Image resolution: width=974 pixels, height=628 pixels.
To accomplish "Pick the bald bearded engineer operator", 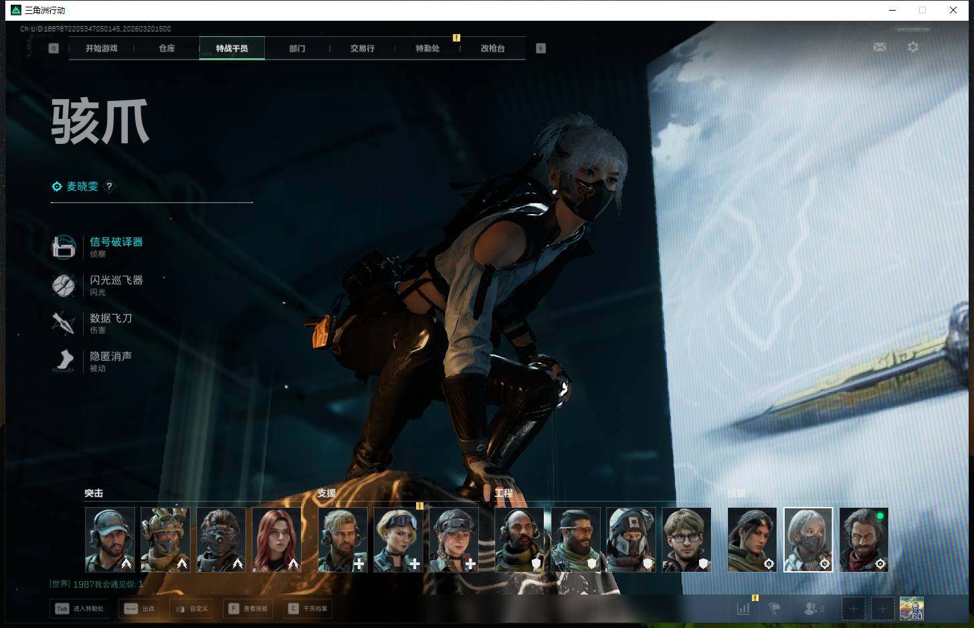I will (520, 539).
